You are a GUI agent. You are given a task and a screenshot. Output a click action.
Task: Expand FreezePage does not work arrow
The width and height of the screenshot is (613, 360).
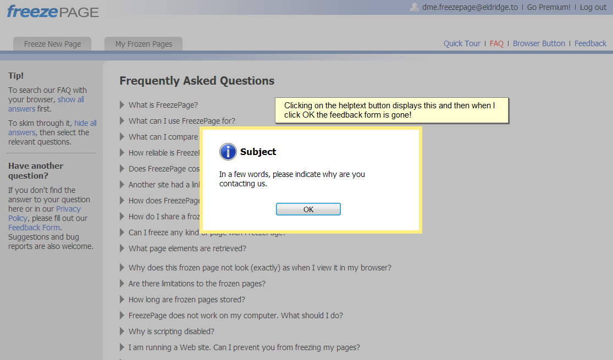point(122,315)
